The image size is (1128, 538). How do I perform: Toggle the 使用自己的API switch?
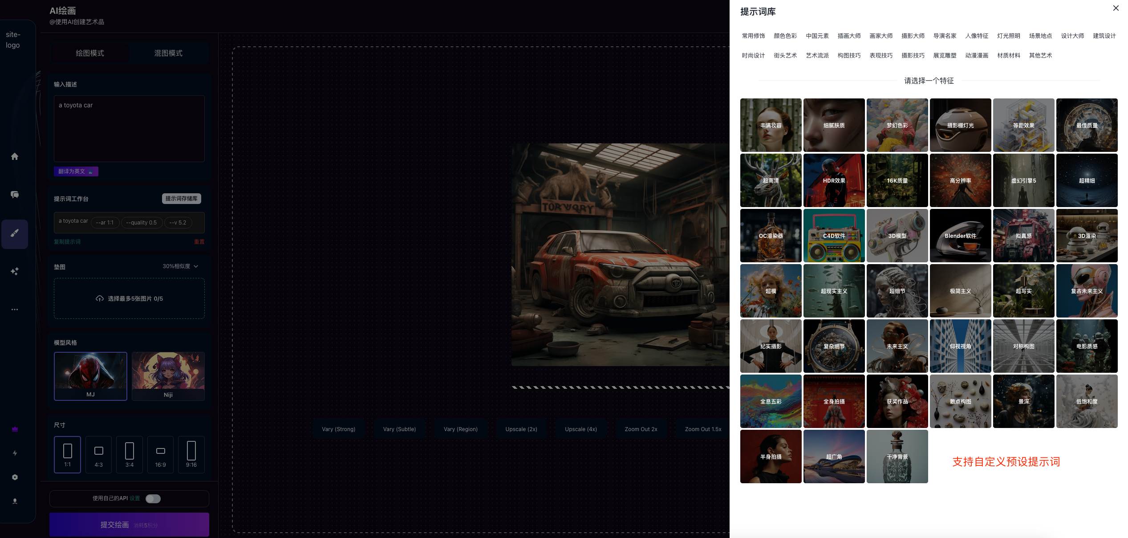pyautogui.click(x=153, y=499)
